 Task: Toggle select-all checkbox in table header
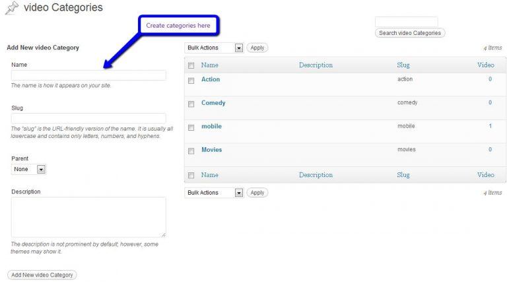coord(191,66)
